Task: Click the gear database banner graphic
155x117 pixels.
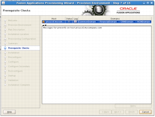Action: 96,10
